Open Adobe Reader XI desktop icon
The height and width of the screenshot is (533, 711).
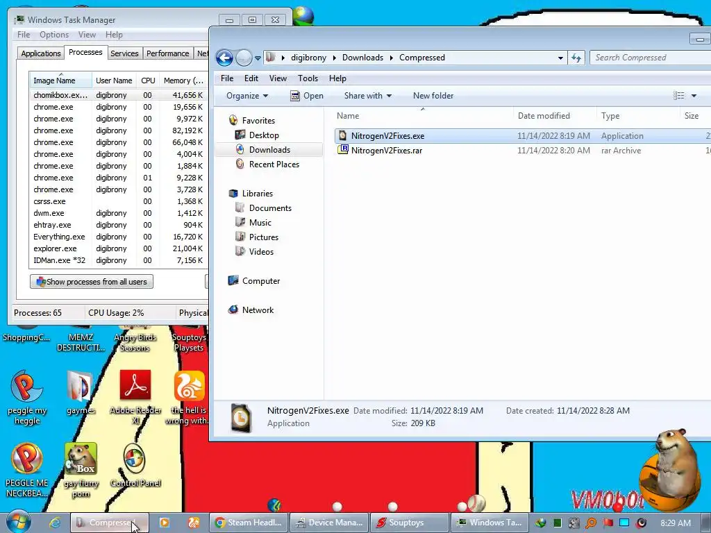point(135,398)
